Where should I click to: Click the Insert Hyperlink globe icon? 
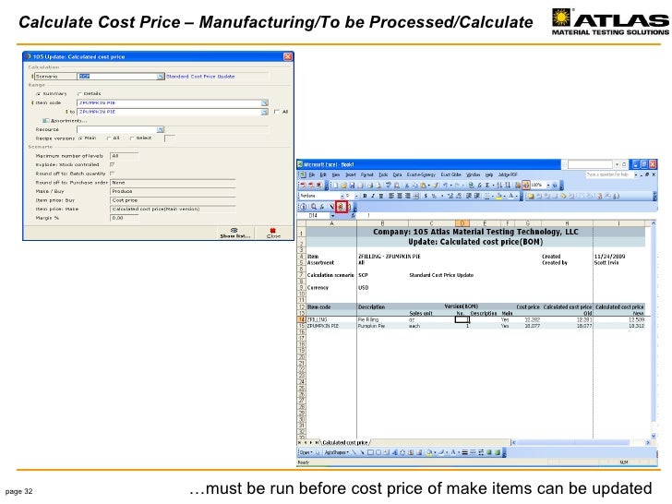point(471,186)
